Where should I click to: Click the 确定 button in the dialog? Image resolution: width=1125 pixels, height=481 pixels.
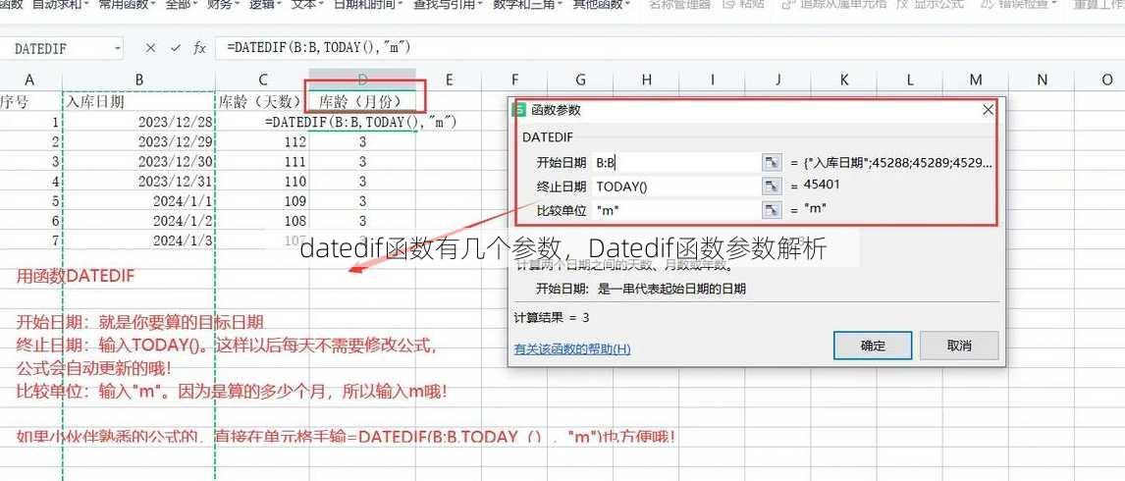tap(873, 346)
